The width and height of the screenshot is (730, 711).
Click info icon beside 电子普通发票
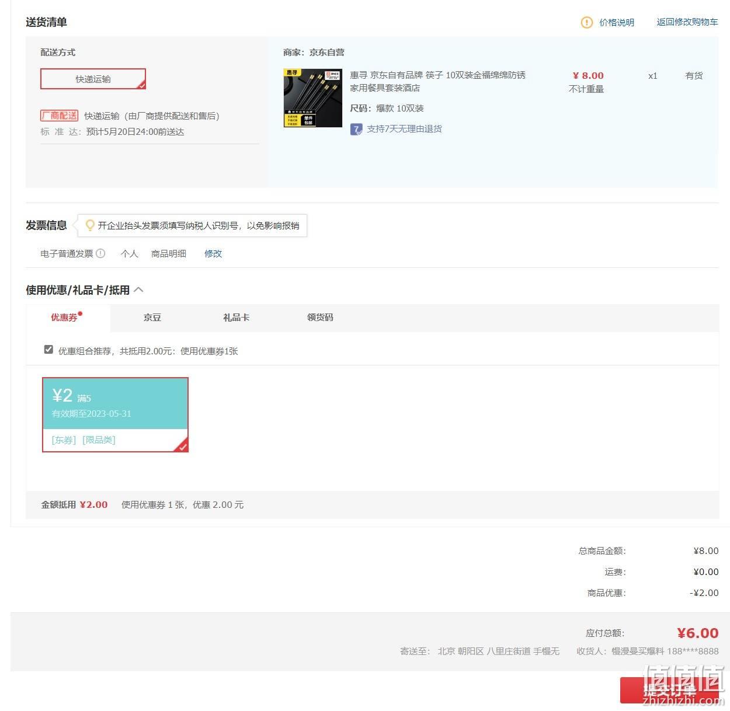coord(100,253)
